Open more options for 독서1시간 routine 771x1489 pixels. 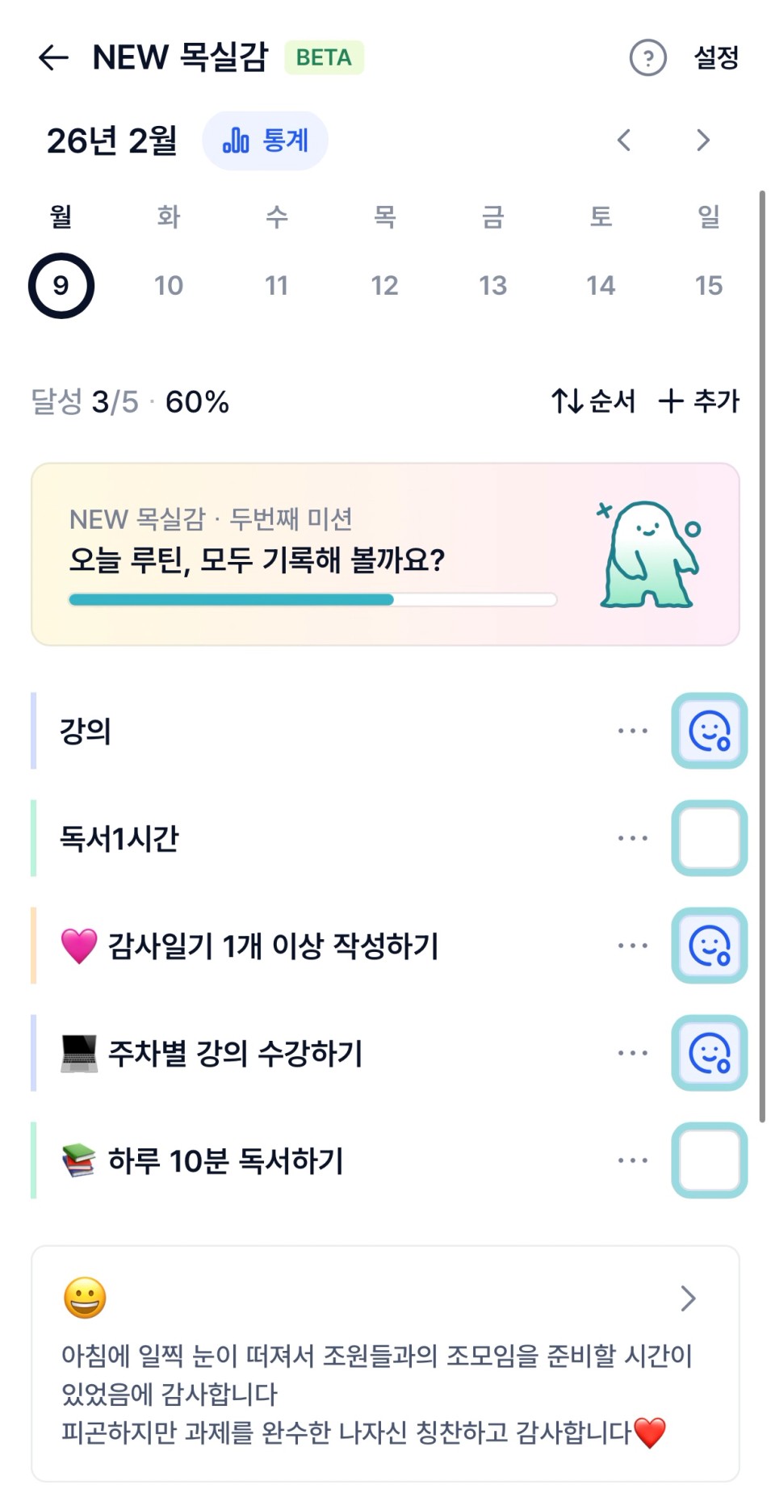tap(632, 838)
